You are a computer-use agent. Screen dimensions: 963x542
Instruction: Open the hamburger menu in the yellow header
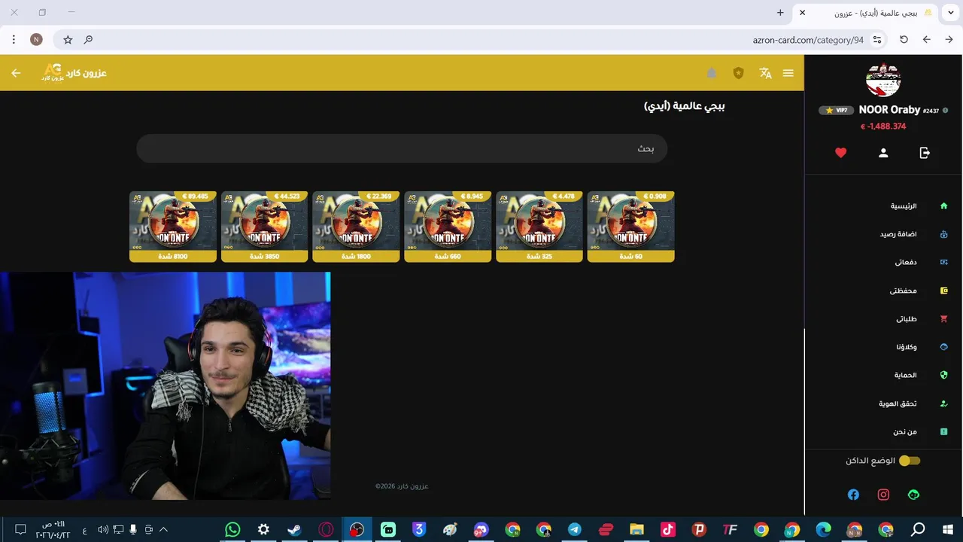[788, 73]
